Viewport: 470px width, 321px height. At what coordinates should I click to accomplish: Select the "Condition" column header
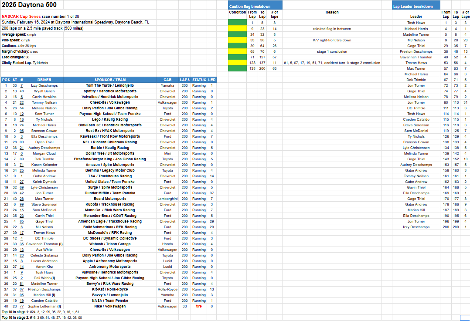click(237, 12)
